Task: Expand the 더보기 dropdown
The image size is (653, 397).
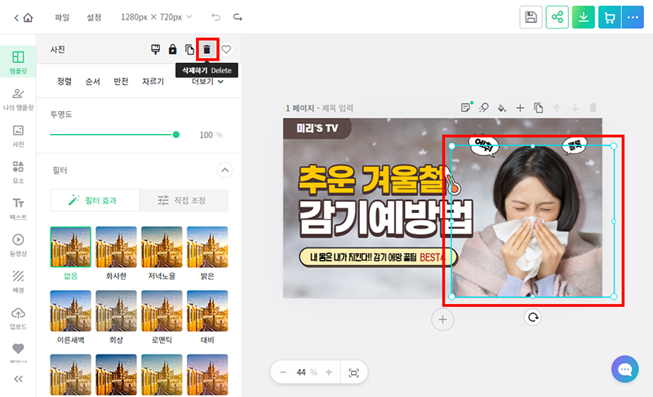Action: pyautogui.click(x=207, y=82)
